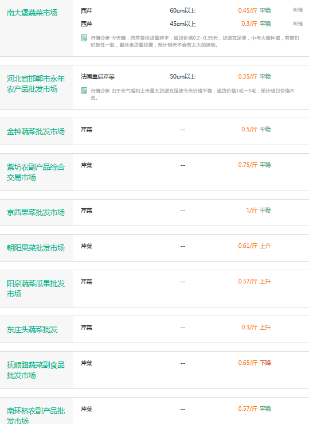Open the 朝阳果菜批发市场 link
The image size is (309, 424).
click(x=36, y=248)
